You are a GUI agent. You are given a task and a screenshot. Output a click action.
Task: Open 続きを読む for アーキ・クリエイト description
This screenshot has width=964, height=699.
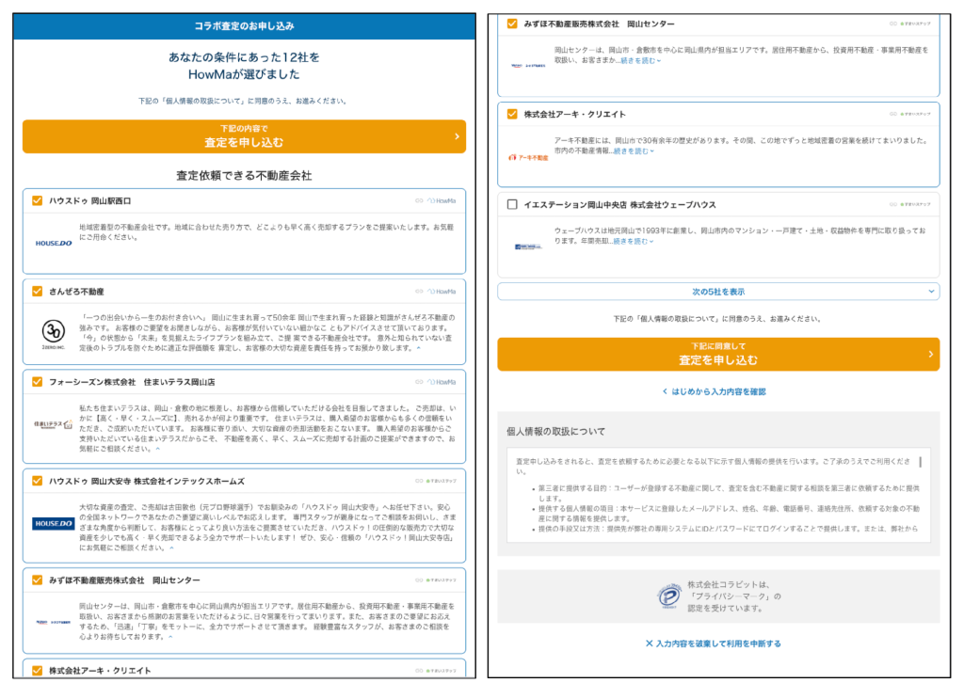[631, 151]
